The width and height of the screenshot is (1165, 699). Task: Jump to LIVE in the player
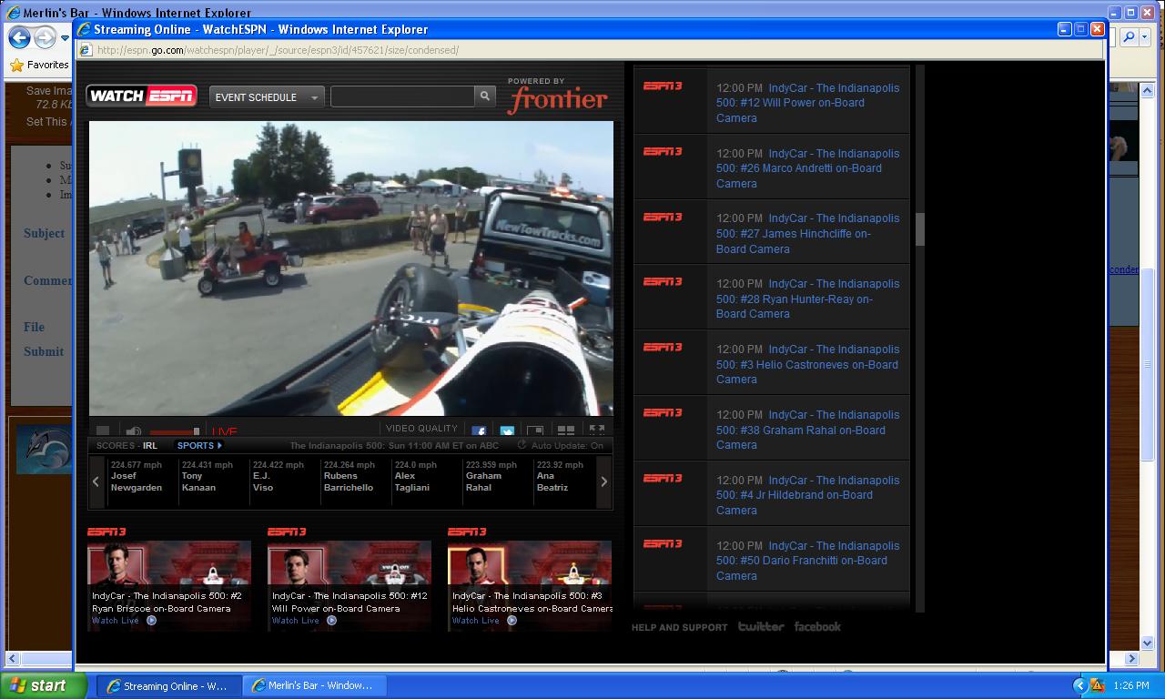click(x=224, y=431)
